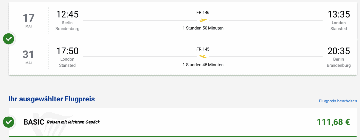Click the 17:50 return departure time
Screen dimensions: 360x140
[x=67, y=51]
